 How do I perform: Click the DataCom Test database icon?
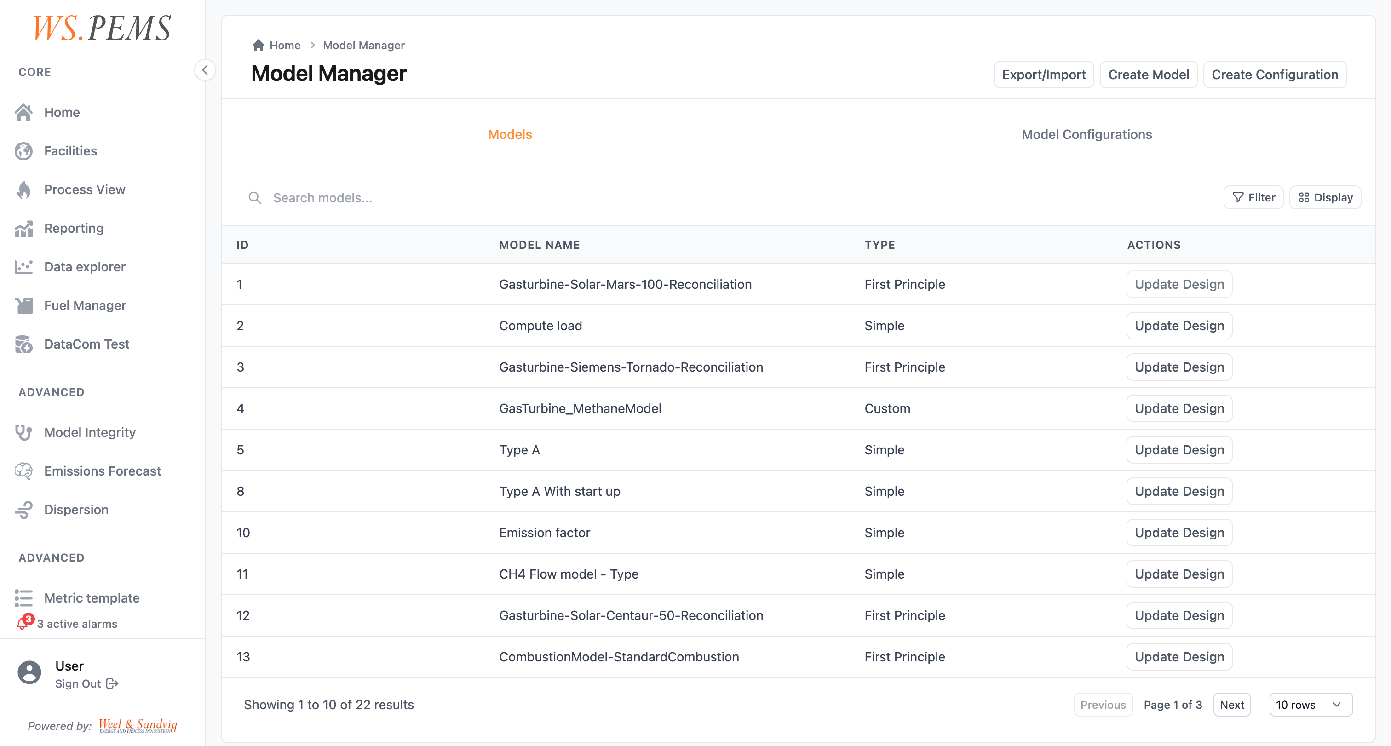[x=24, y=344]
